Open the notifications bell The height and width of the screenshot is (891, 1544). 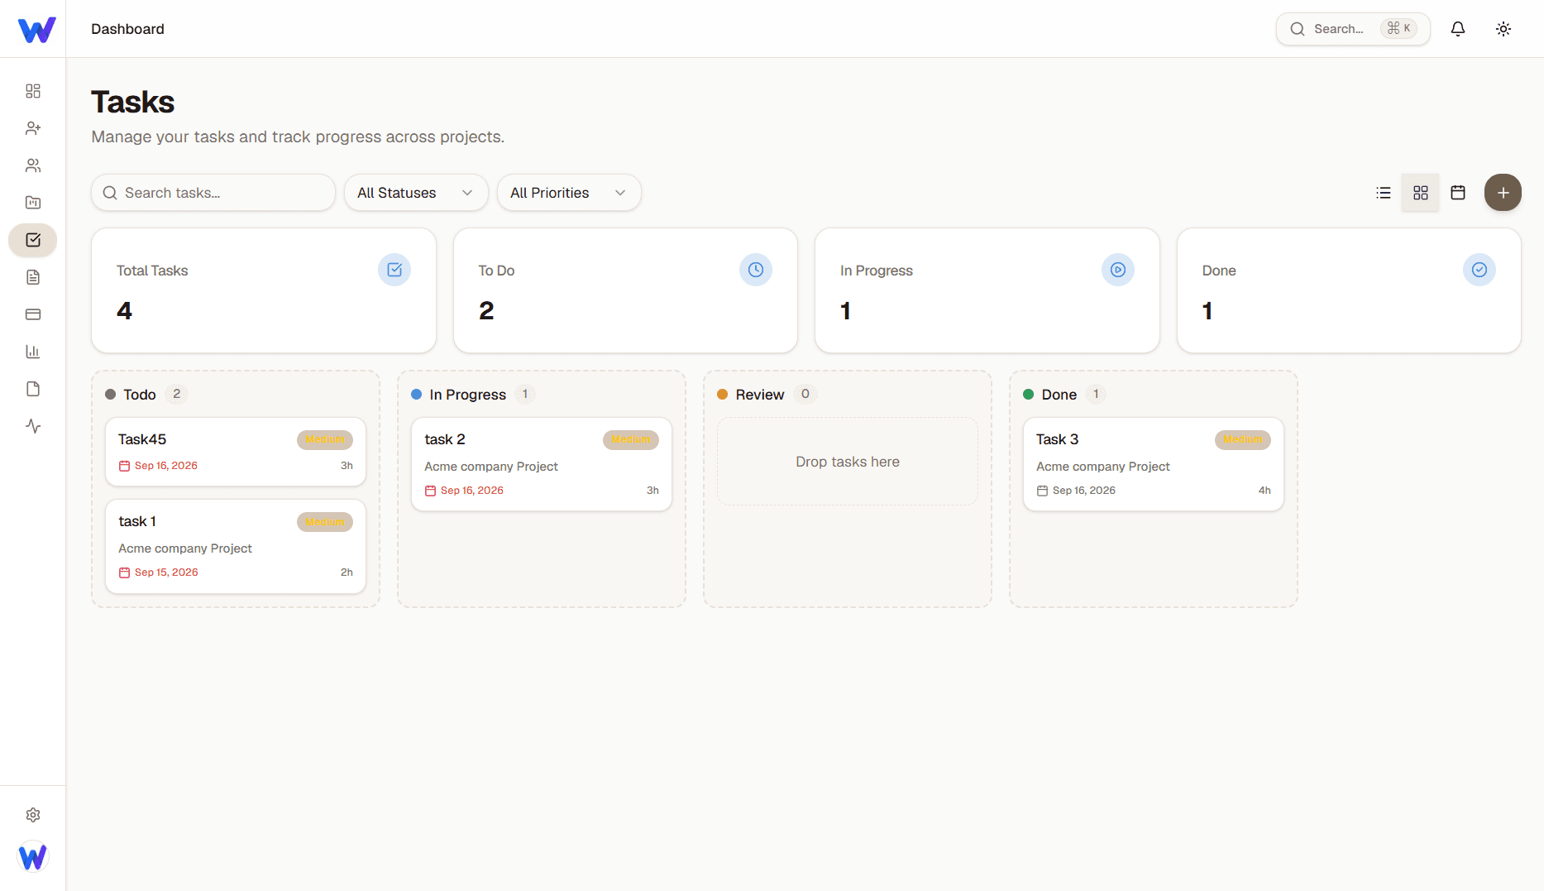pyautogui.click(x=1458, y=29)
